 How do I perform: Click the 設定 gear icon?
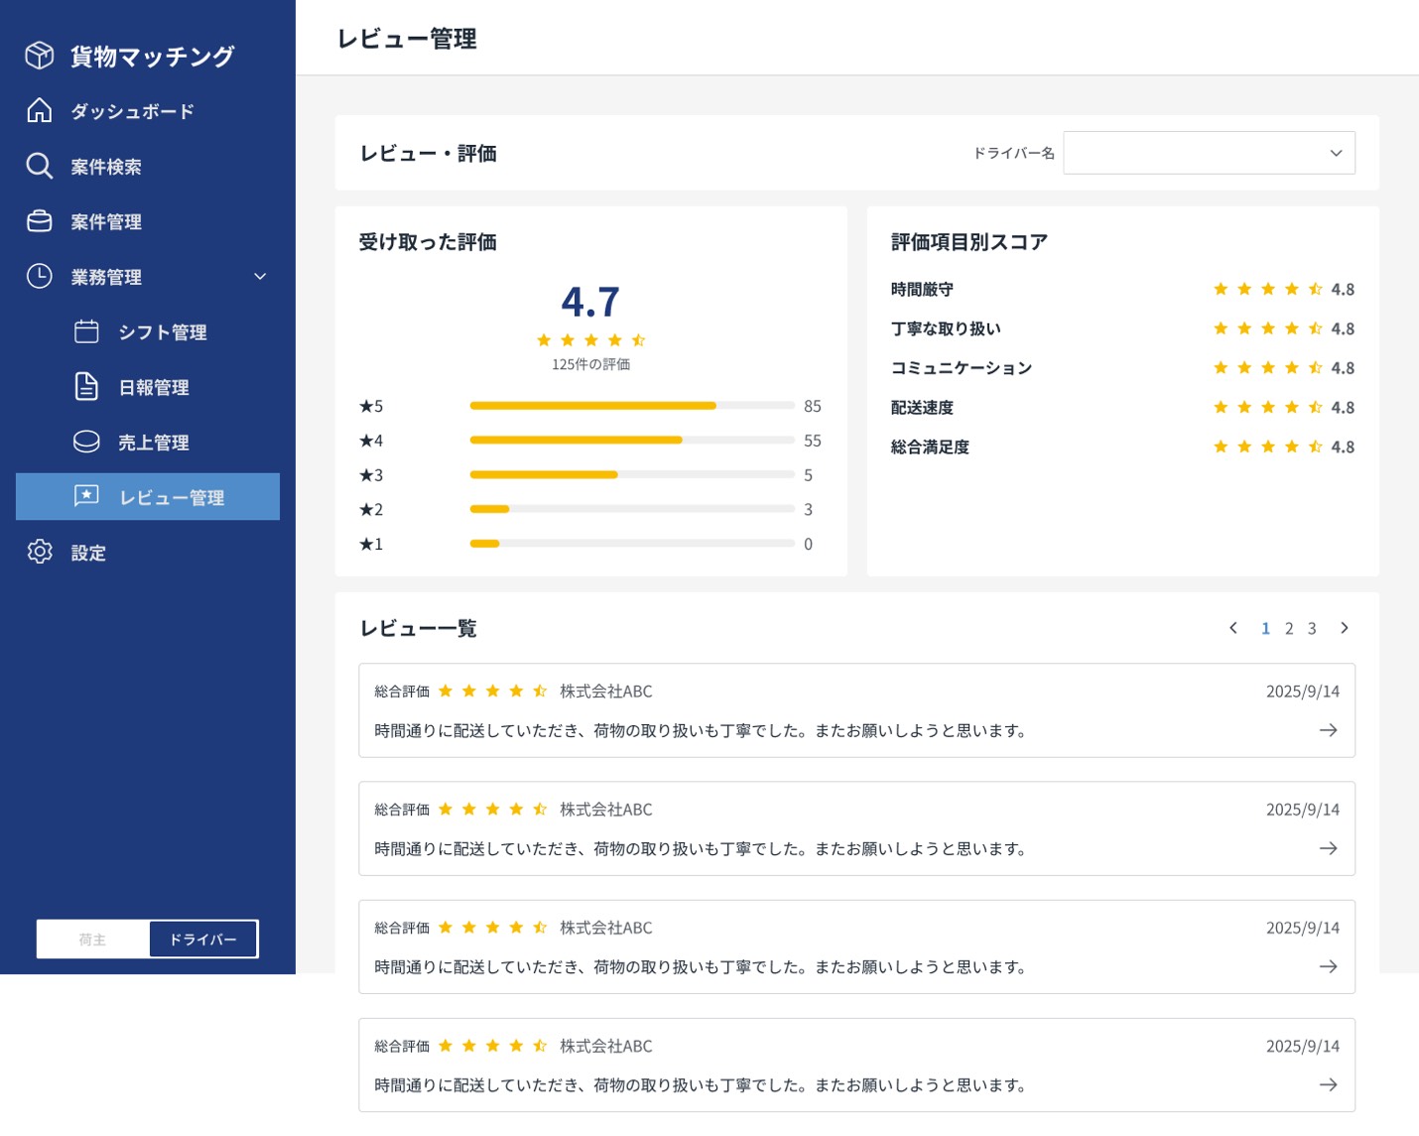(40, 553)
